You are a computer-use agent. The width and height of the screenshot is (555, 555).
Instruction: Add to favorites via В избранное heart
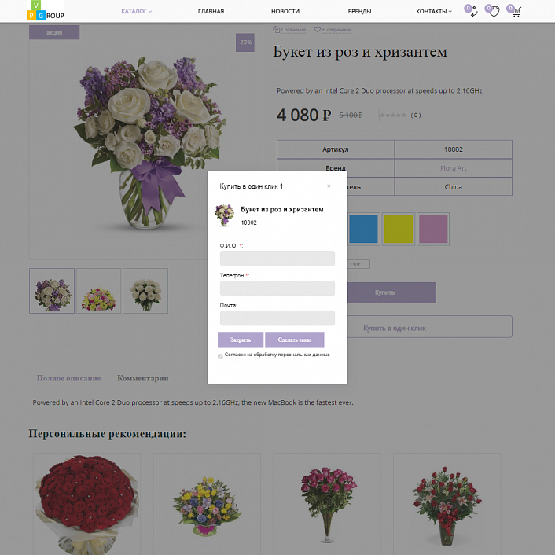pyautogui.click(x=317, y=30)
